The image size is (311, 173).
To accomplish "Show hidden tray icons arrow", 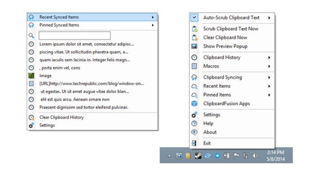I will tap(169, 156).
